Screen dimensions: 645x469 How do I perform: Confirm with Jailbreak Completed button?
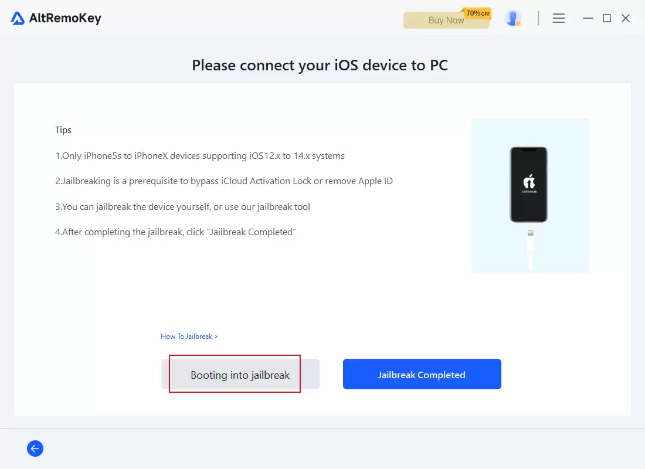[x=422, y=374]
